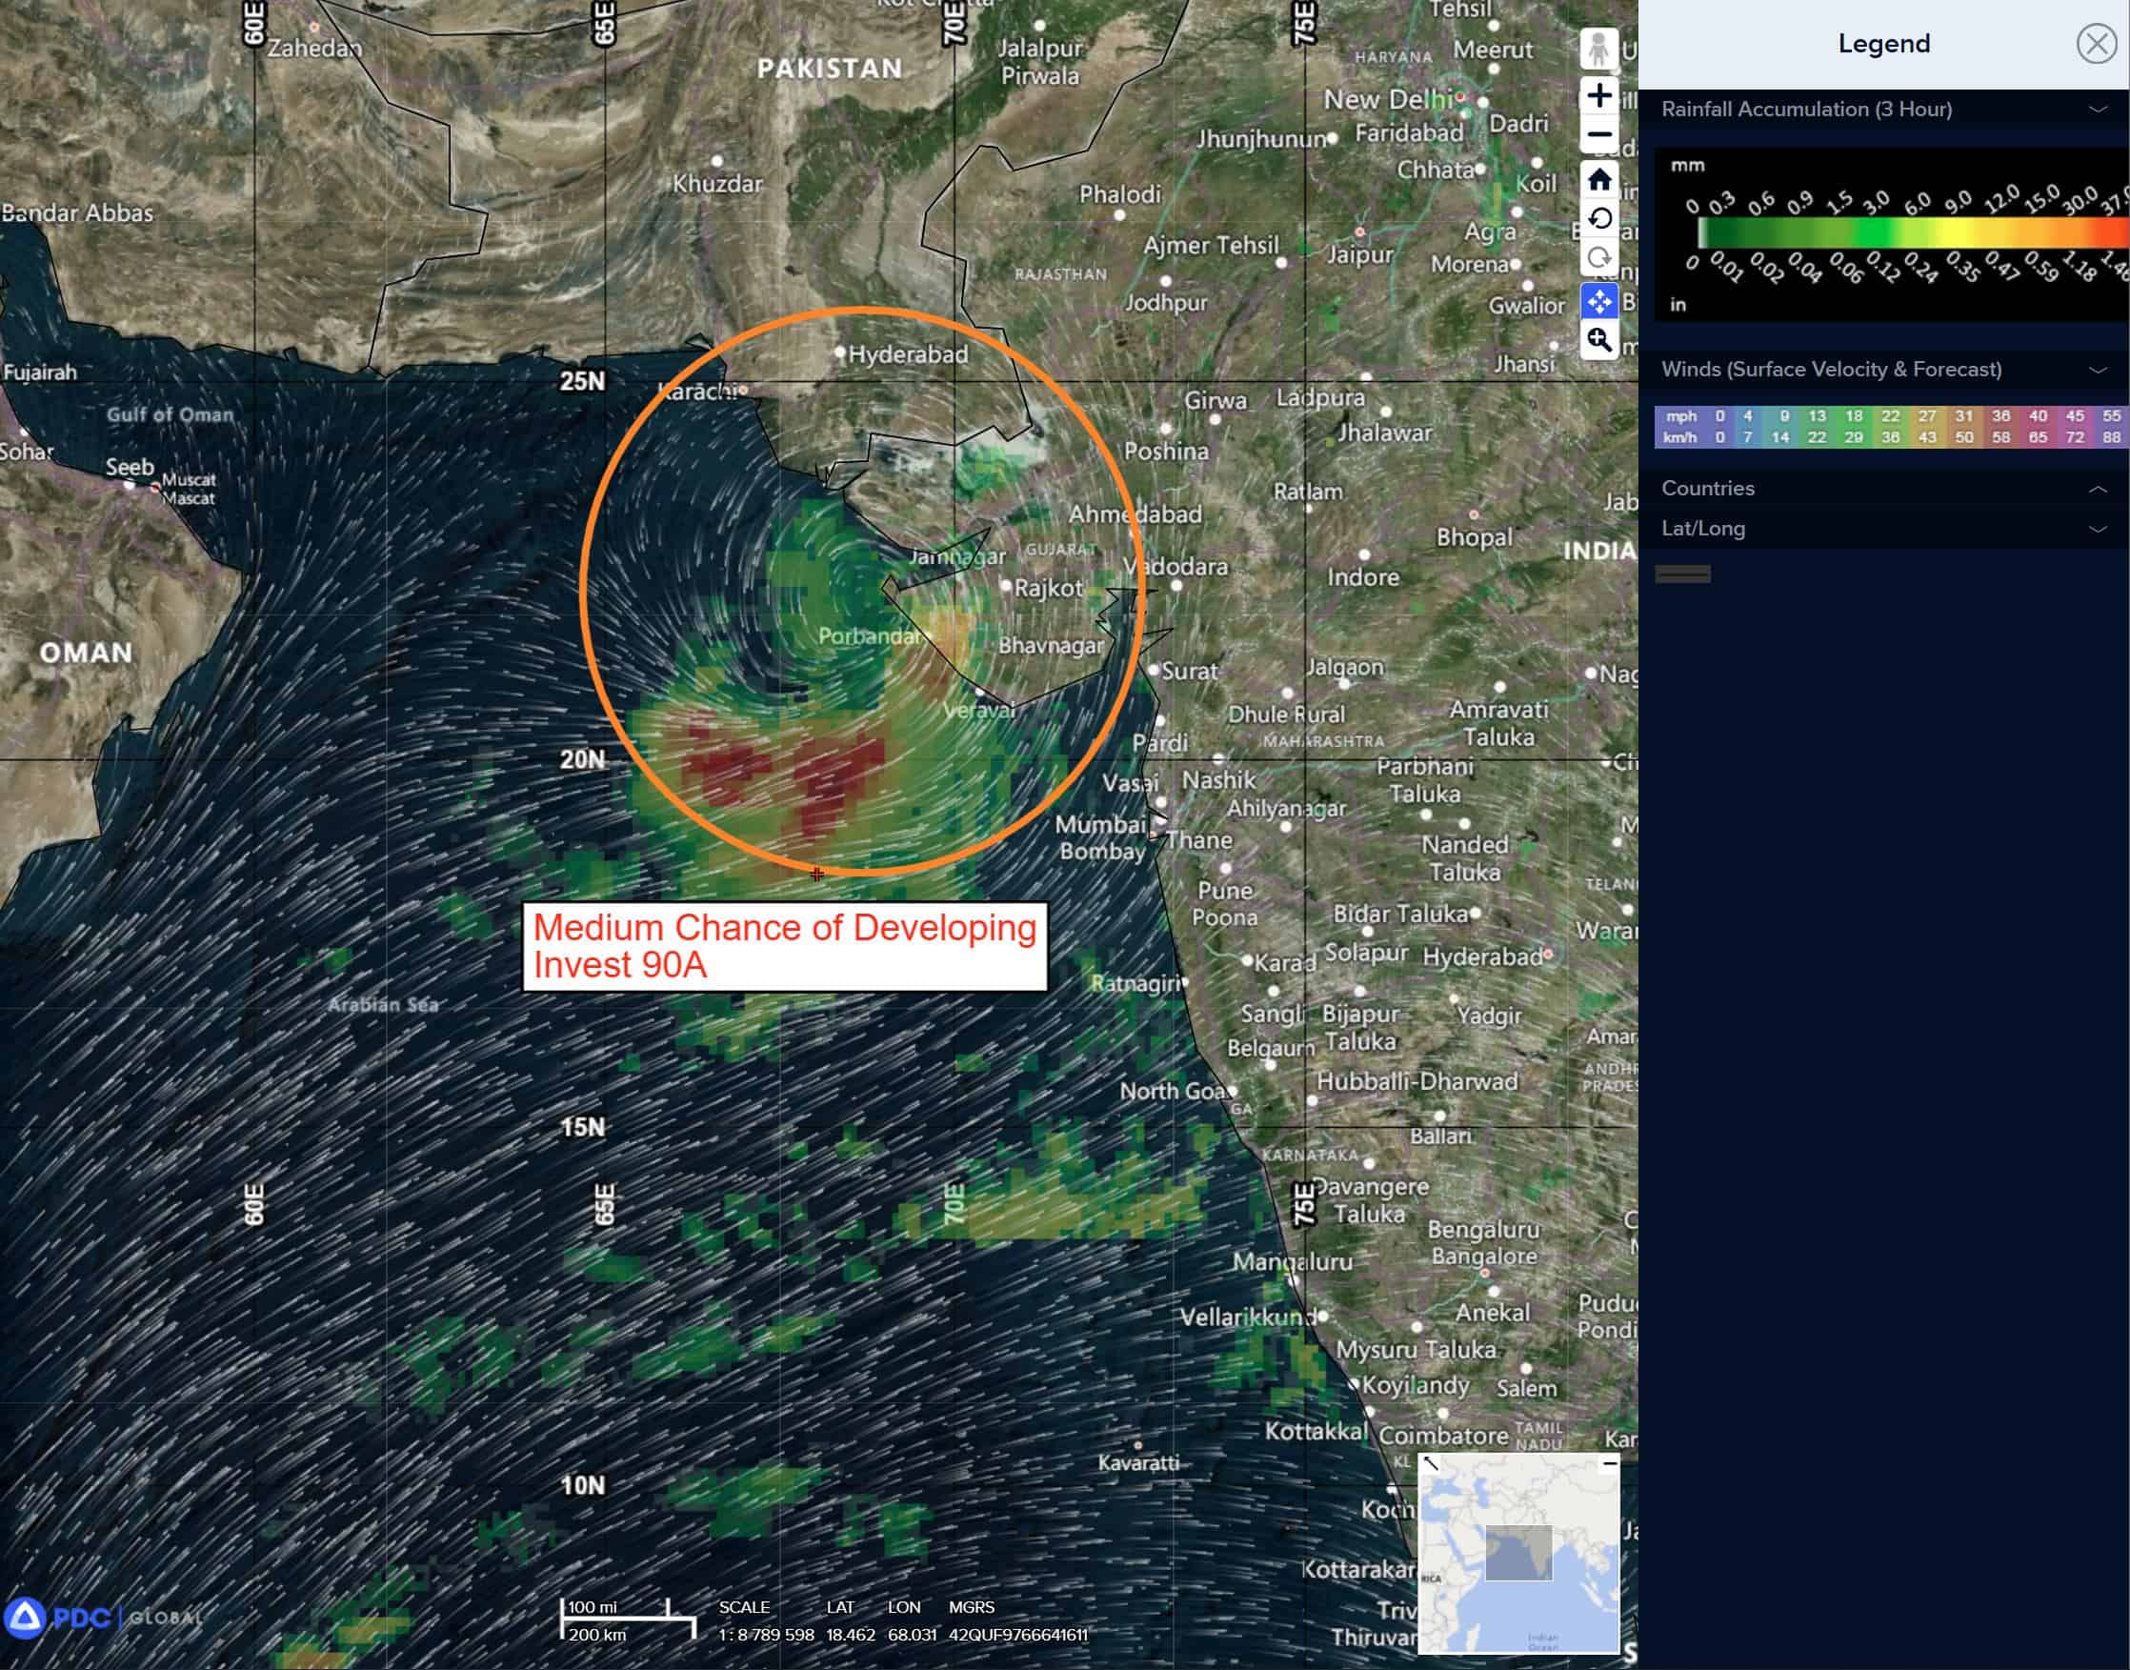
Task: Go to previous map extent
Action: [1598, 218]
